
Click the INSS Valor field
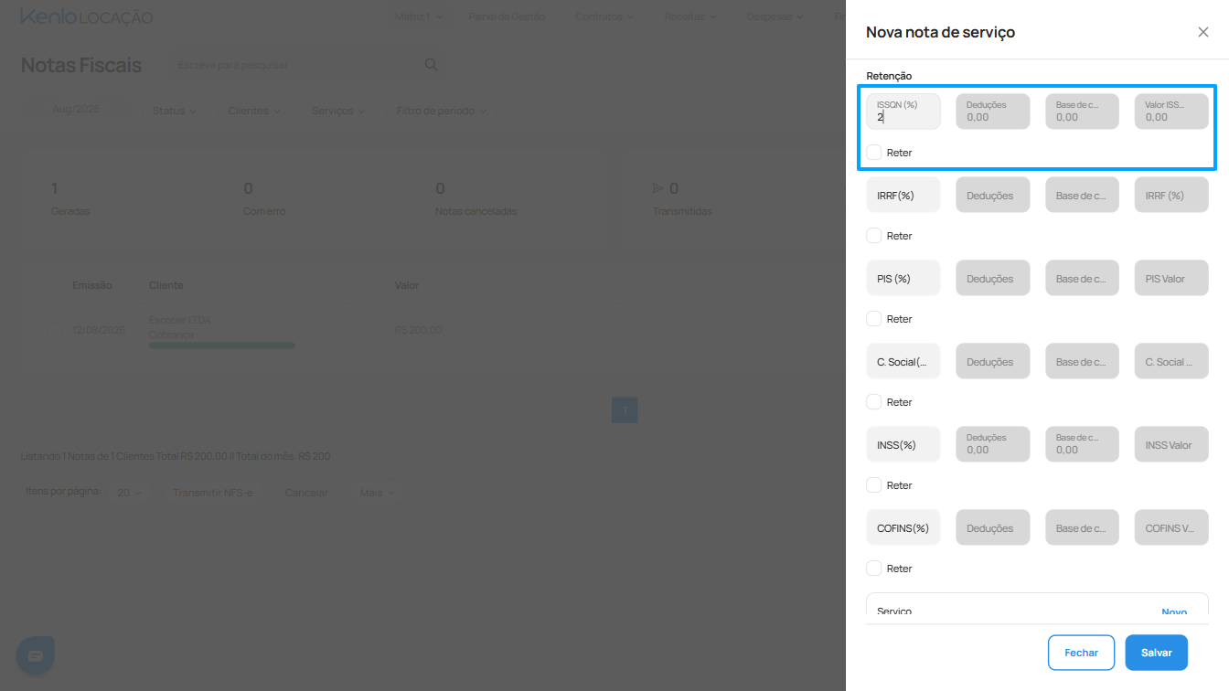pos(1172,444)
